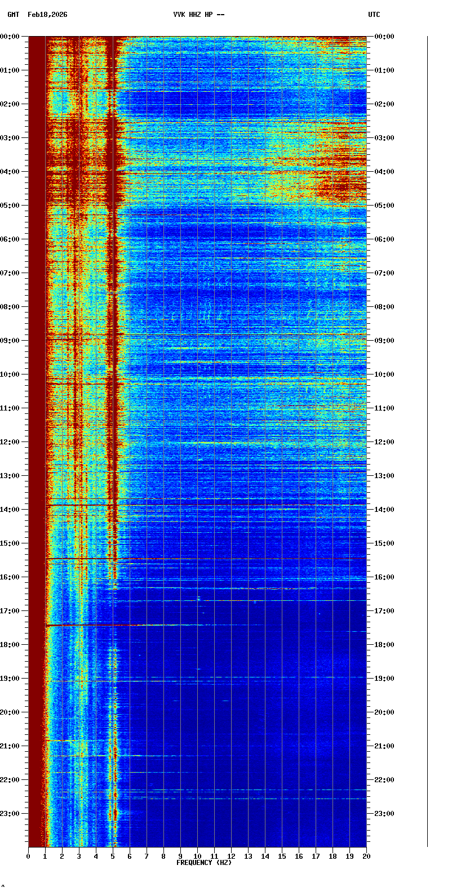Select the 23:00 label on left axis
This screenshot has width=452, height=892.
pyautogui.click(x=10, y=814)
